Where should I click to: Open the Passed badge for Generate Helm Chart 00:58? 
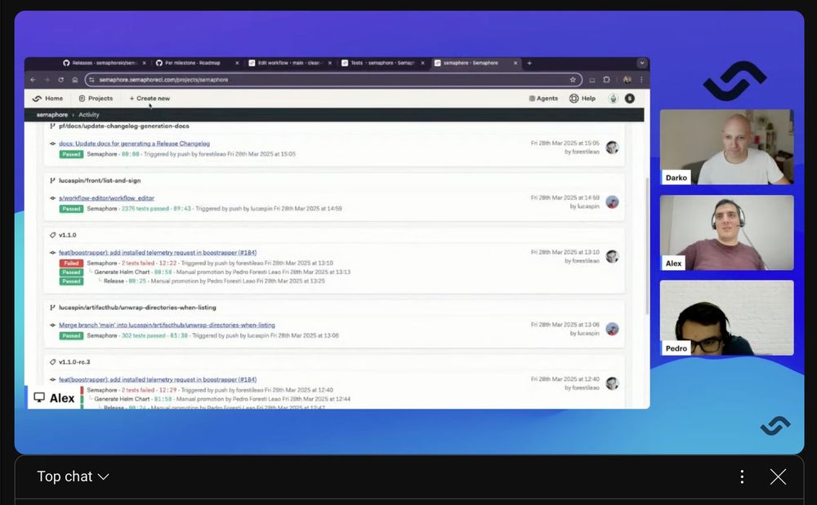tap(71, 272)
